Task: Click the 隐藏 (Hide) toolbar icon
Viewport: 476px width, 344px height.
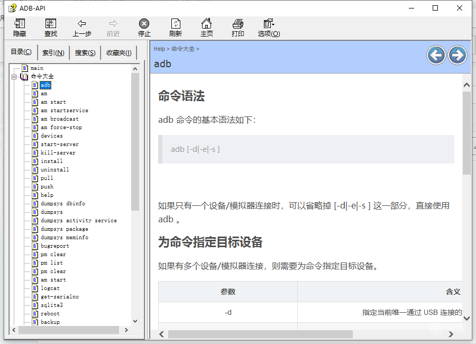Action: [20, 28]
